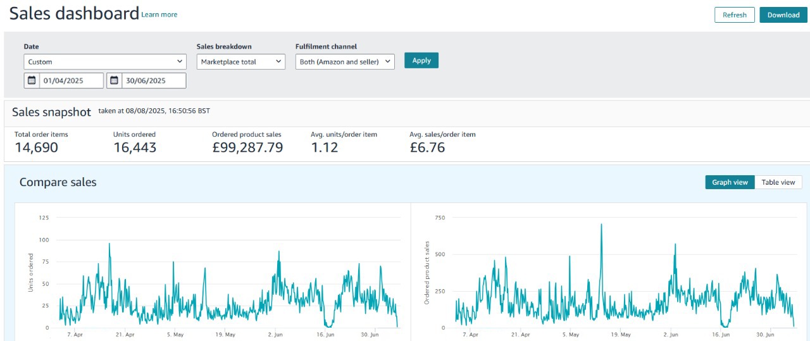
Task: Click the tallest spike in Ordered product sales chart
Action: click(x=601, y=224)
